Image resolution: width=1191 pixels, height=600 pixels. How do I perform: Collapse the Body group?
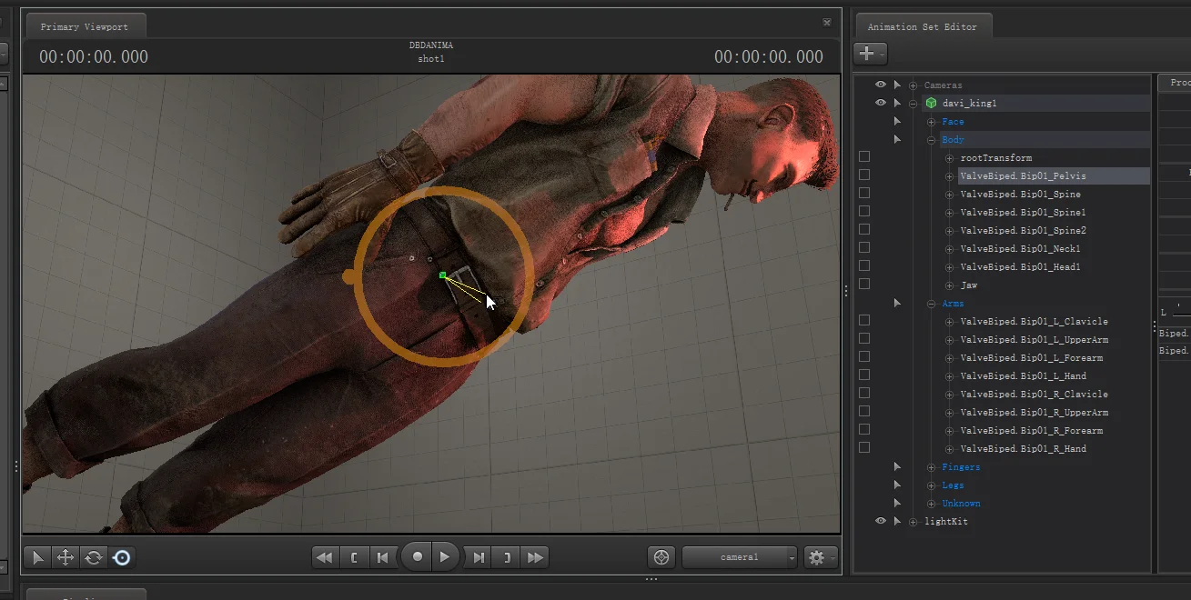click(x=931, y=140)
